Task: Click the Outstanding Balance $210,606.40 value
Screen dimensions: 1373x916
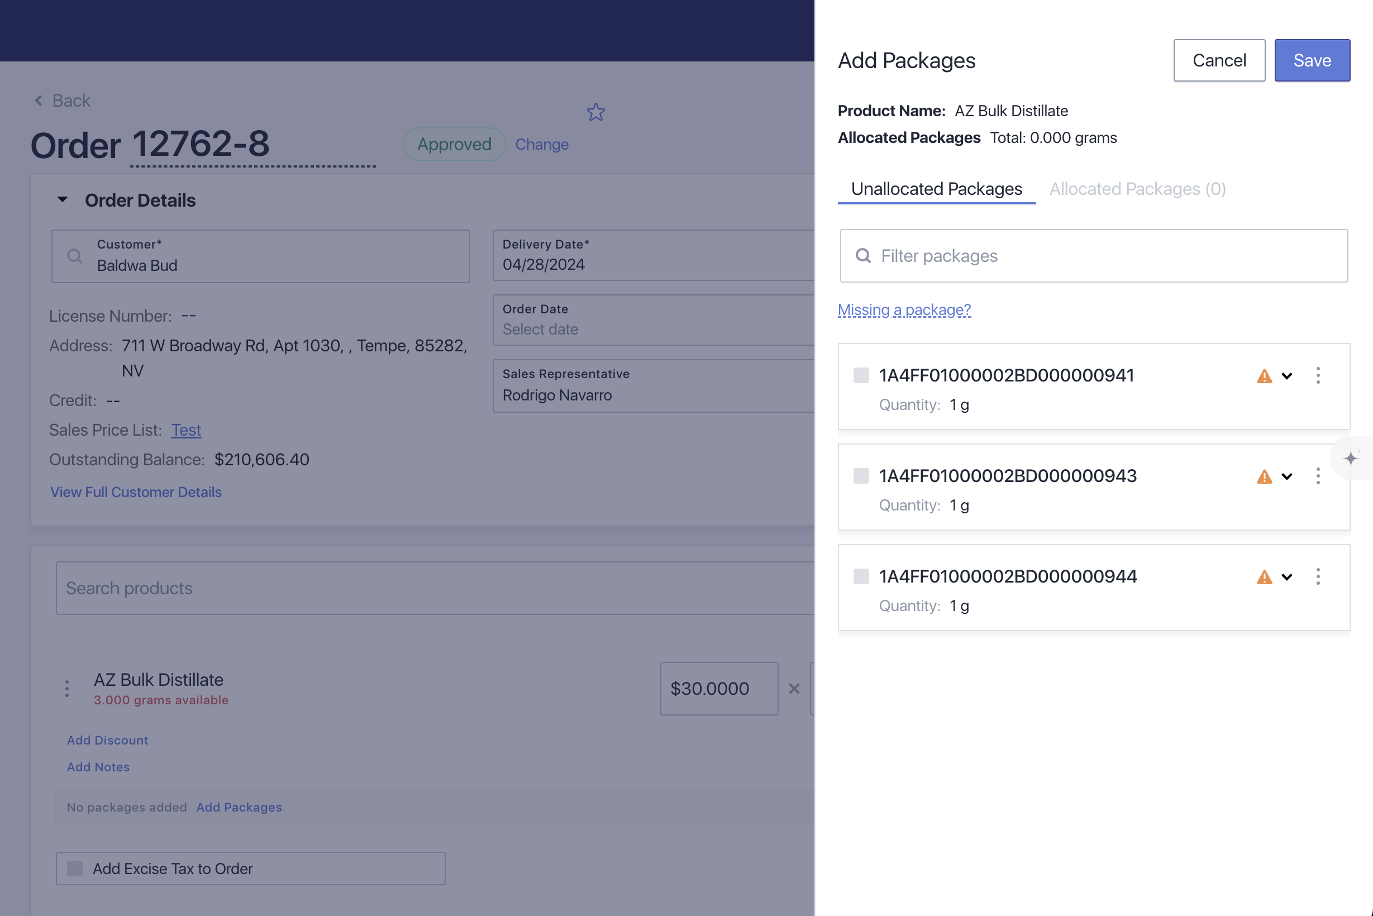Action: 262,460
